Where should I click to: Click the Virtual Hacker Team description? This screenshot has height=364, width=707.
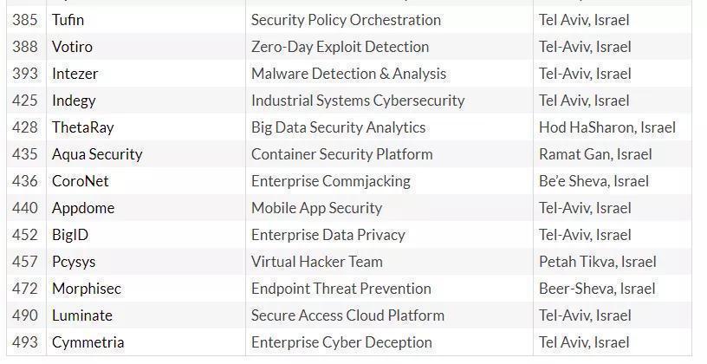[316, 262]
